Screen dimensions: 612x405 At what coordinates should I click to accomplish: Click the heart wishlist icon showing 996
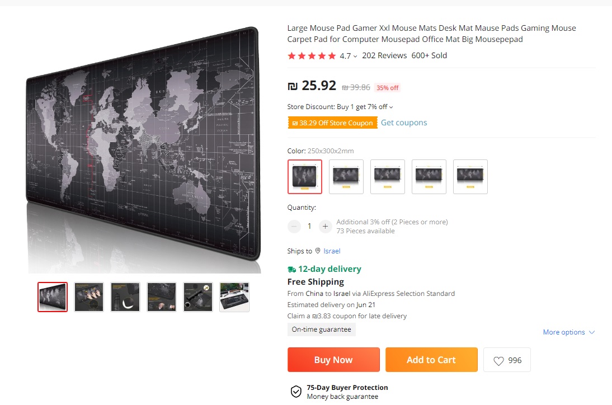point(498,360)
